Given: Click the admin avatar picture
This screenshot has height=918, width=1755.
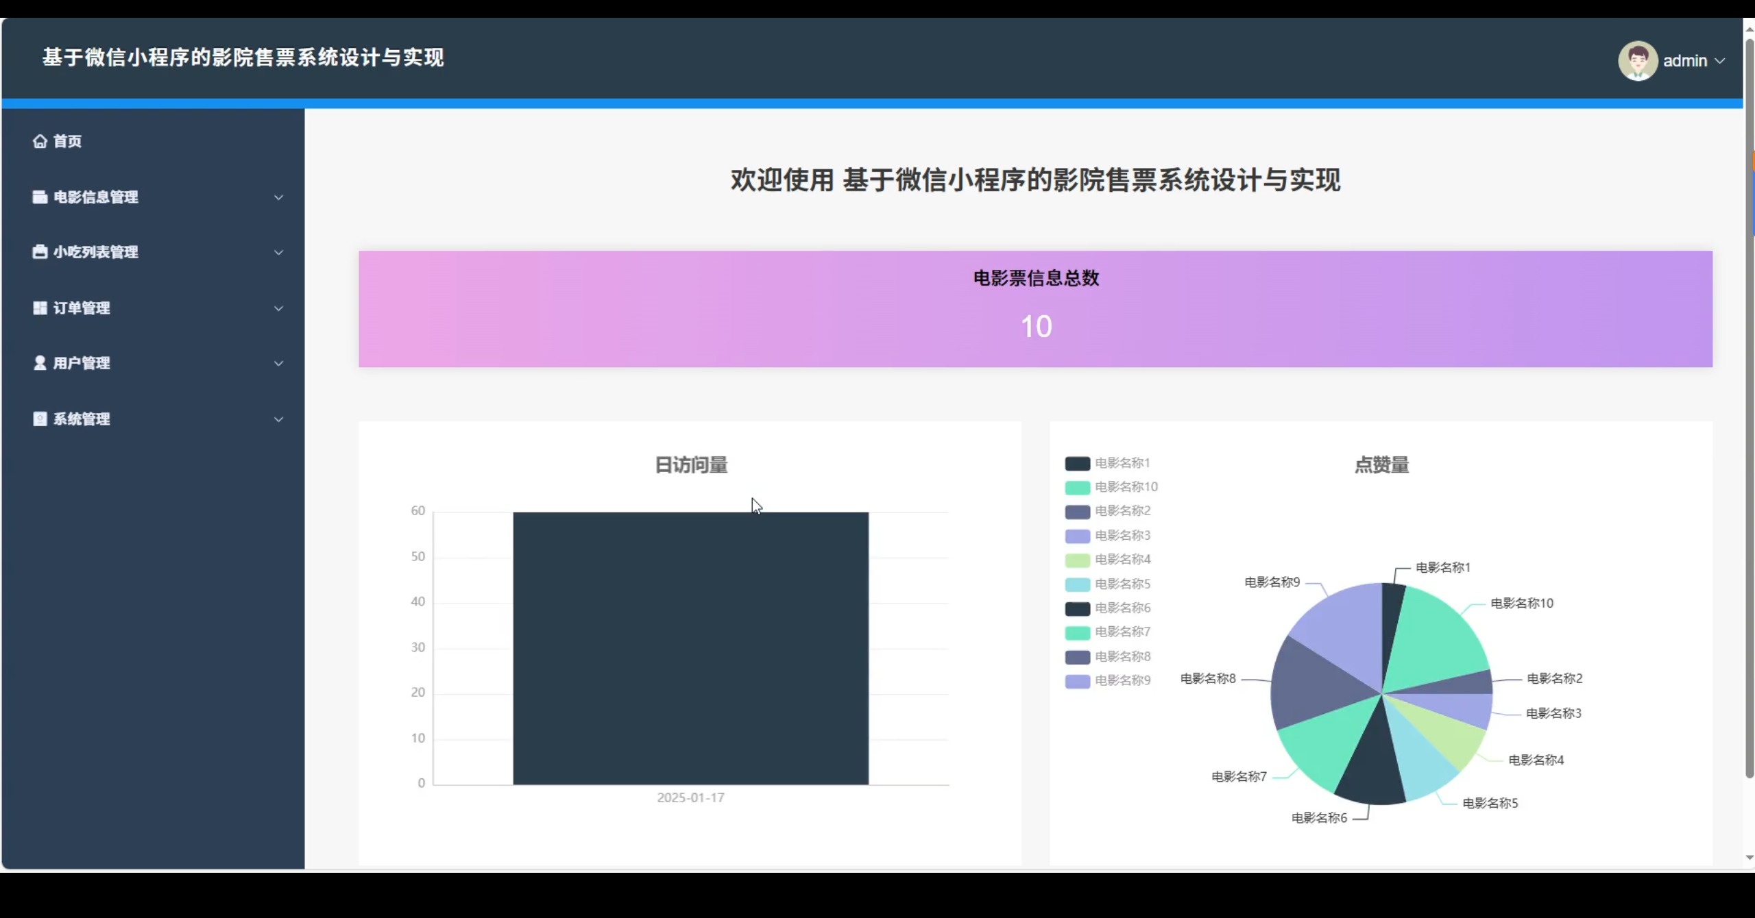Looking at the screenshot, I should 1637,61.
